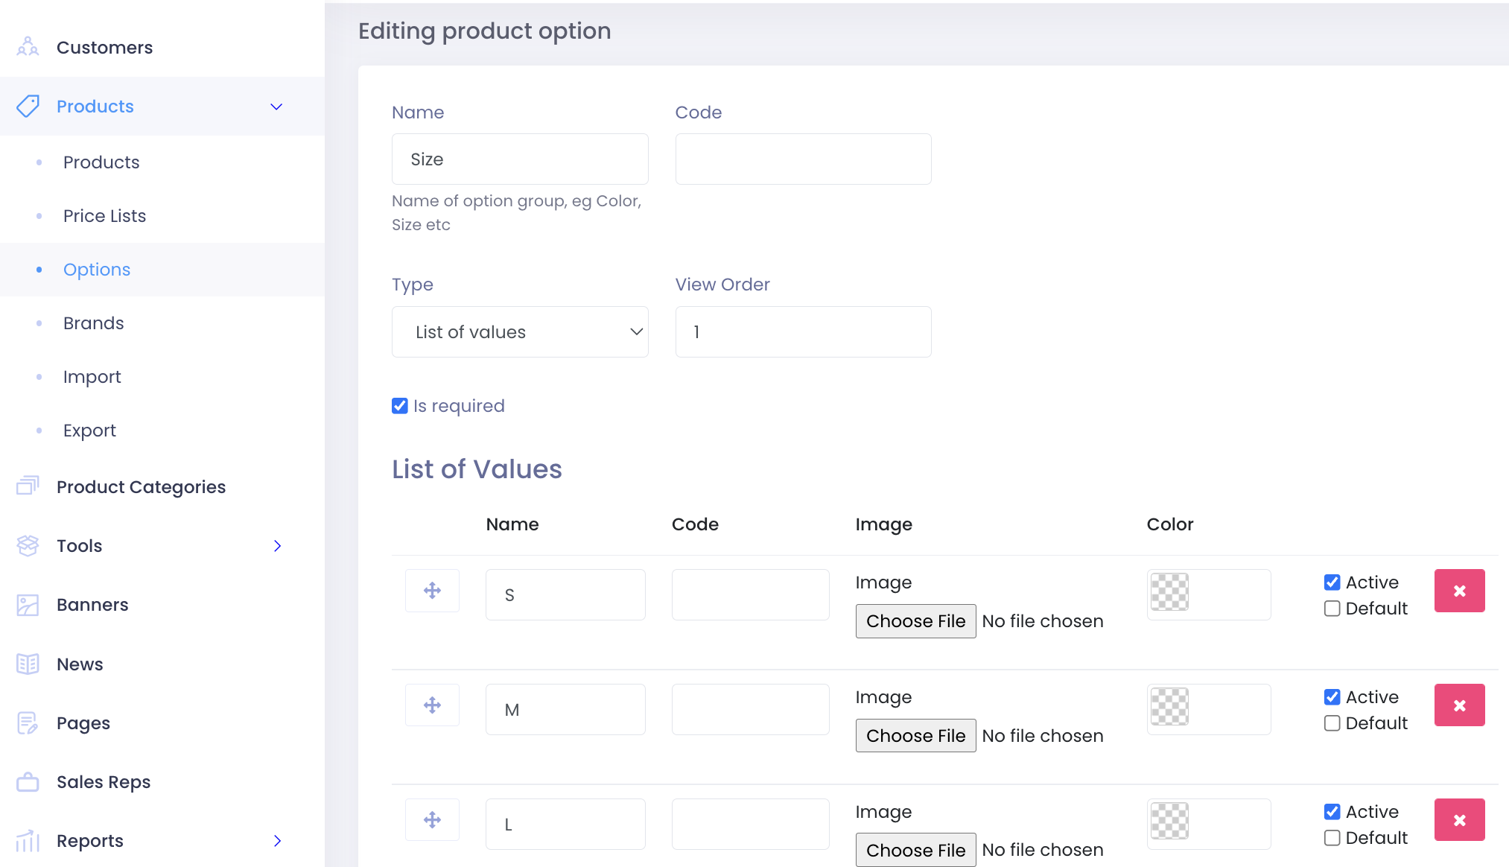Select the Customers icon in sidebar

[x=28, y=46]
